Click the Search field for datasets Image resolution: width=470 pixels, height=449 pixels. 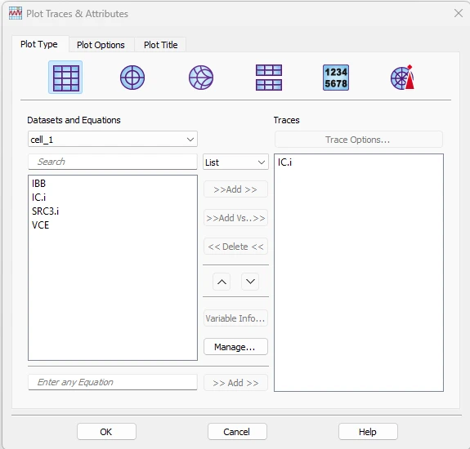[113, 162]
